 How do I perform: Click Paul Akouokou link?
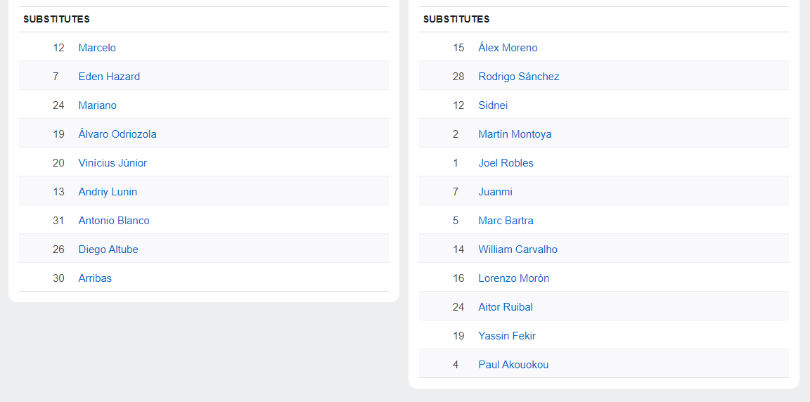513,365
